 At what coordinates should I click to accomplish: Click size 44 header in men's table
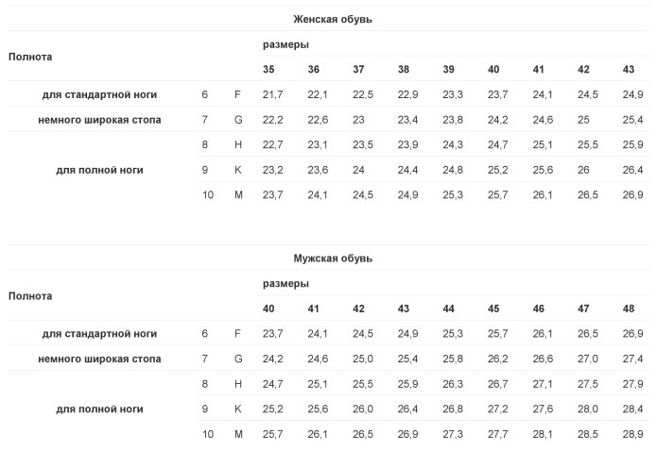coord(449,309)
